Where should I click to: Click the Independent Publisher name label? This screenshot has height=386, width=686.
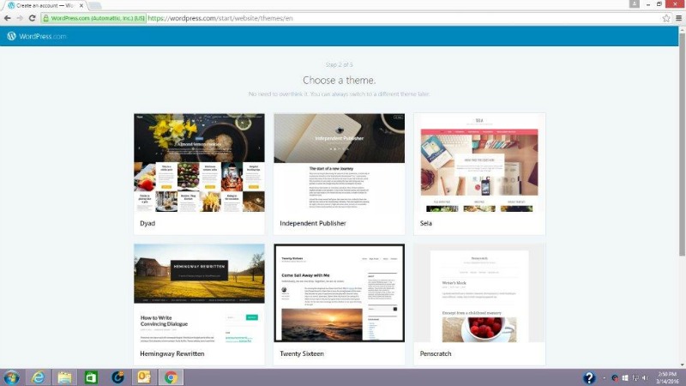point(313,223)
